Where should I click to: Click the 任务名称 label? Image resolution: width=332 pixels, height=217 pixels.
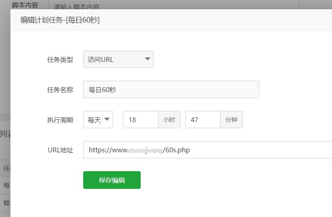pos(60,90)
